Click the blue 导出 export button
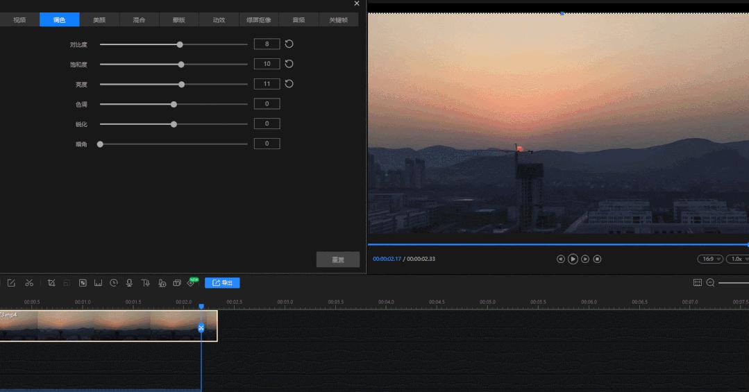This screenshot has height=392, width=749. [x=222, y=283]
